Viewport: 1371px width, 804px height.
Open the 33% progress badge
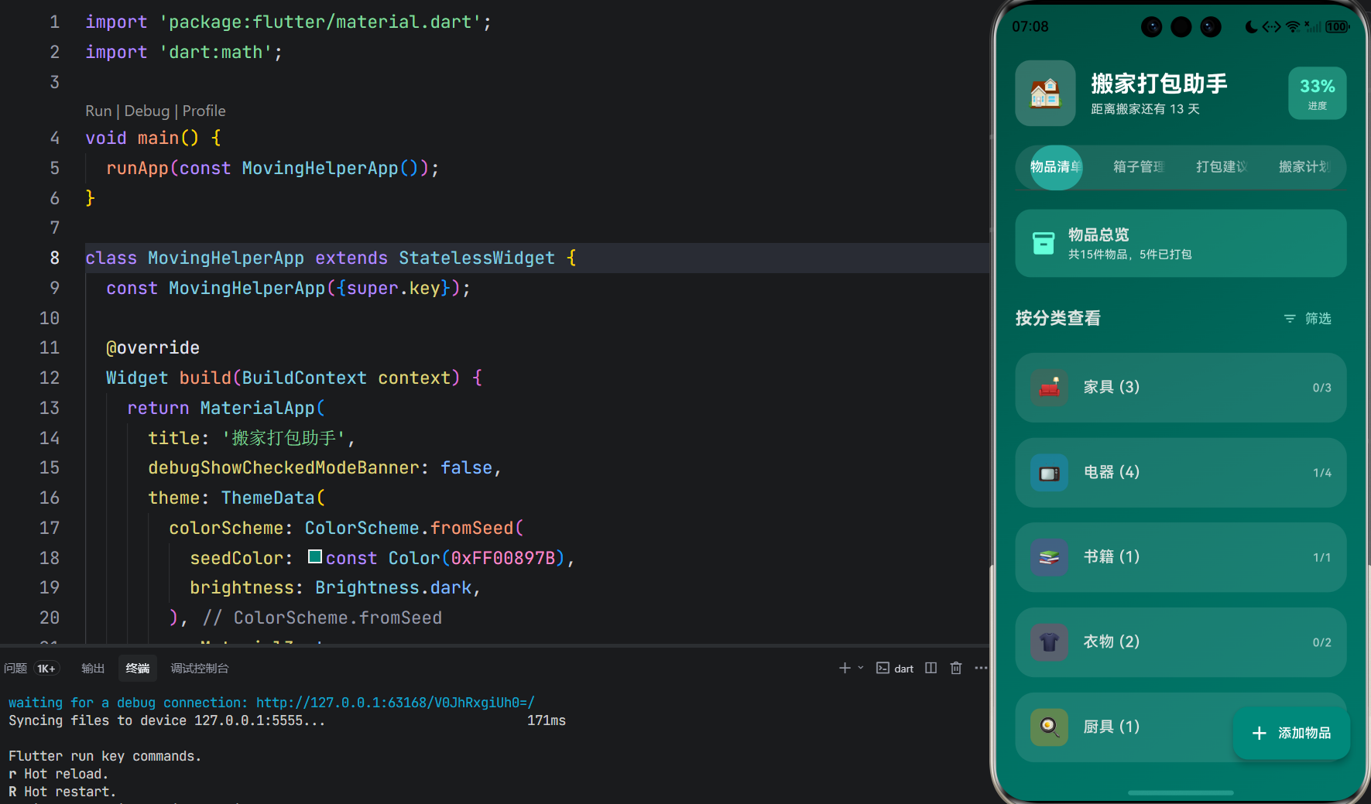coord(1317,94)
